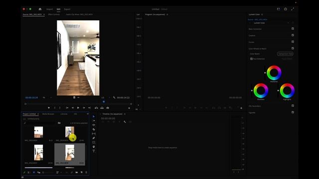Screen dimensions: 319x179
Task: Select the Rectangle tool
Action: 94,143
